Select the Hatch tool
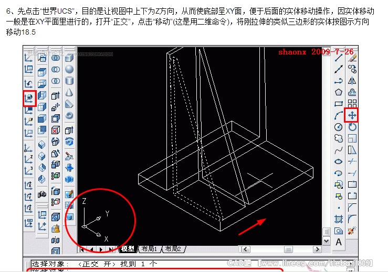 point(338,219)
